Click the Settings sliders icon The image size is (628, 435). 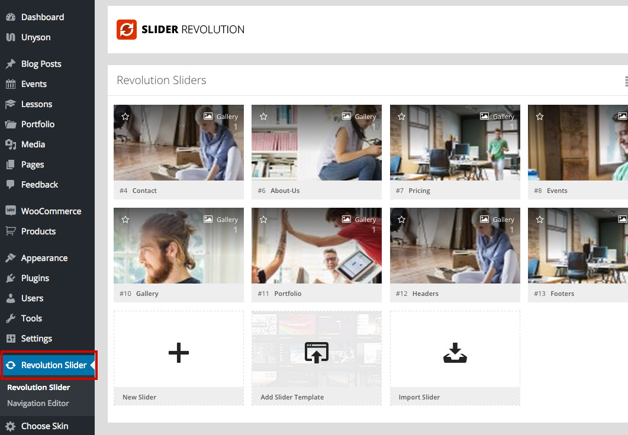click(11, 339)
